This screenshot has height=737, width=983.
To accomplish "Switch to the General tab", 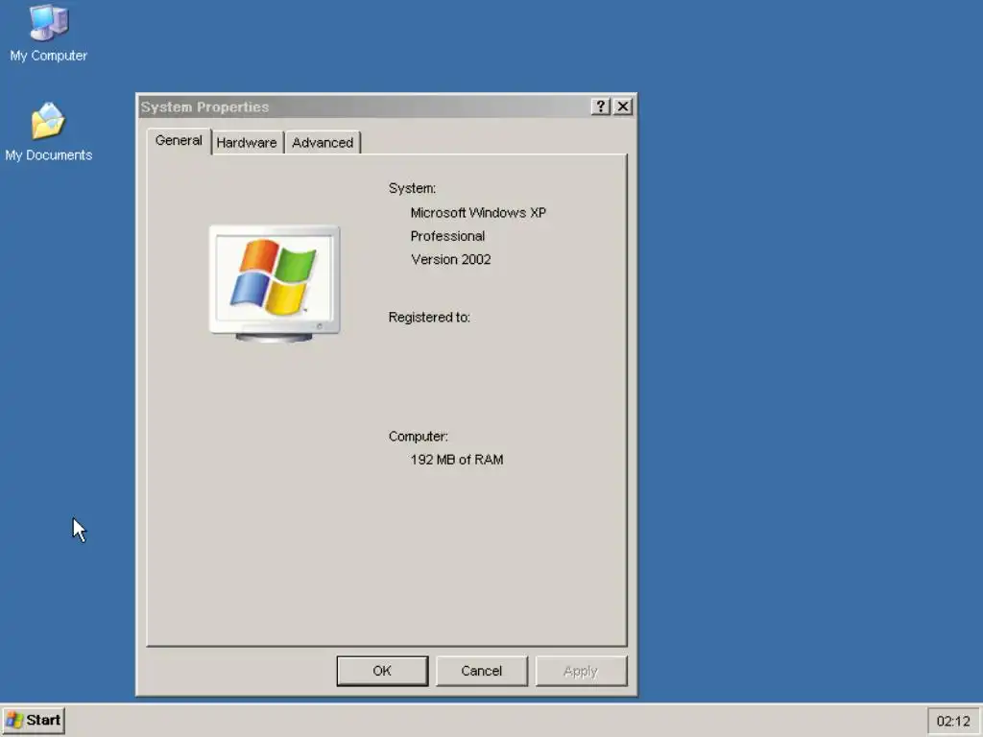I will click(179, 140).
